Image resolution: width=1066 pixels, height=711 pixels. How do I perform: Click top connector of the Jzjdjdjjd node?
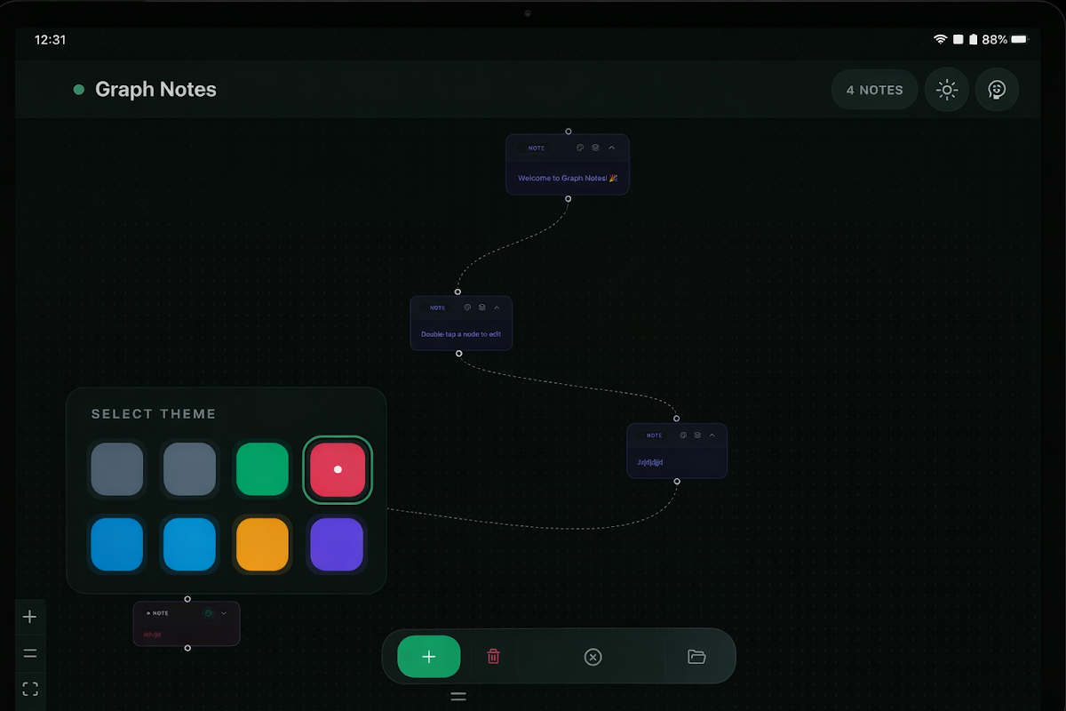(676, 419)
